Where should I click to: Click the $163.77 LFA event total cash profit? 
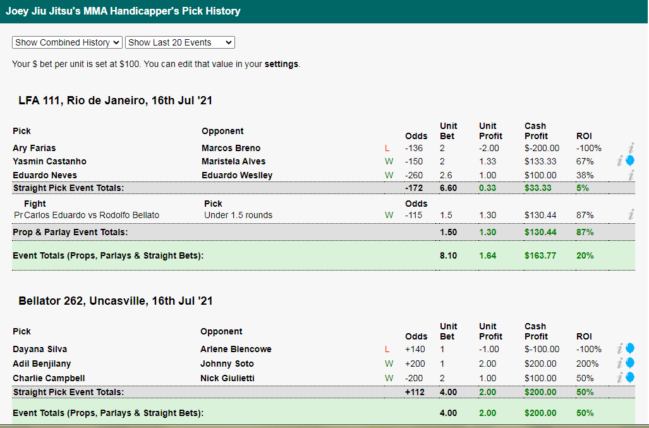pos(540,255)
